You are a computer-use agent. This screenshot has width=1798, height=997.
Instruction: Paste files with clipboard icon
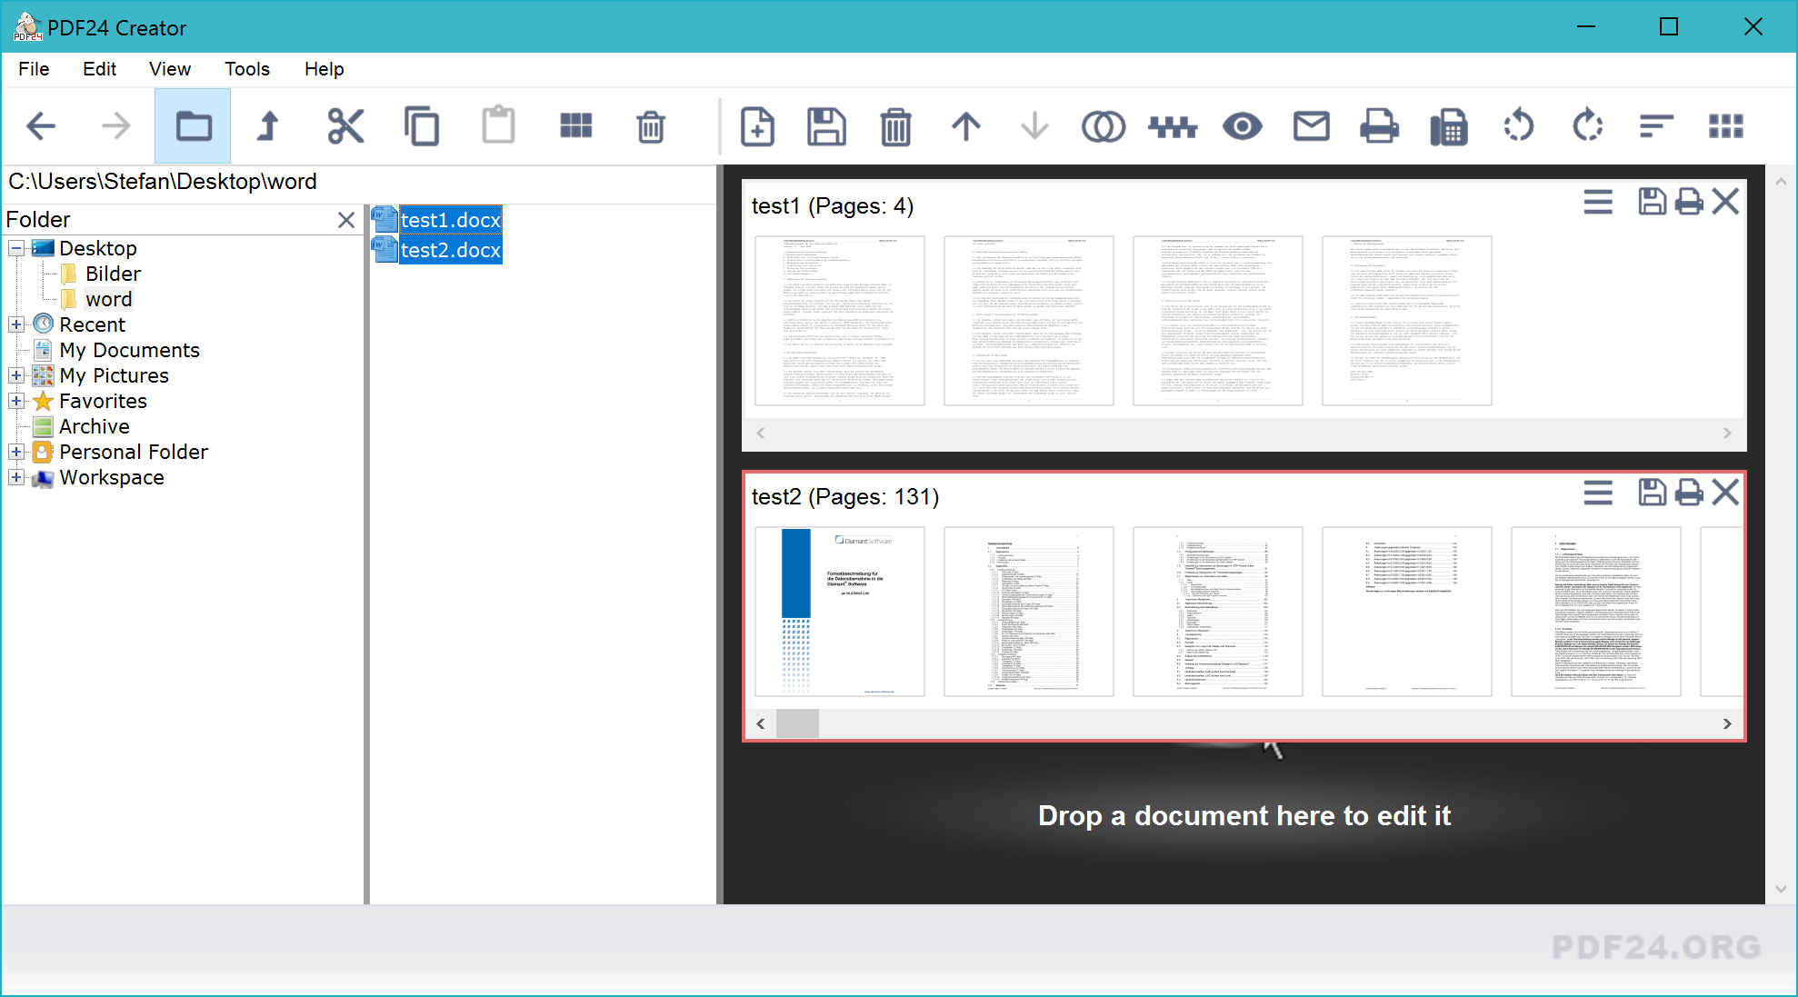[x=498, y=125]
